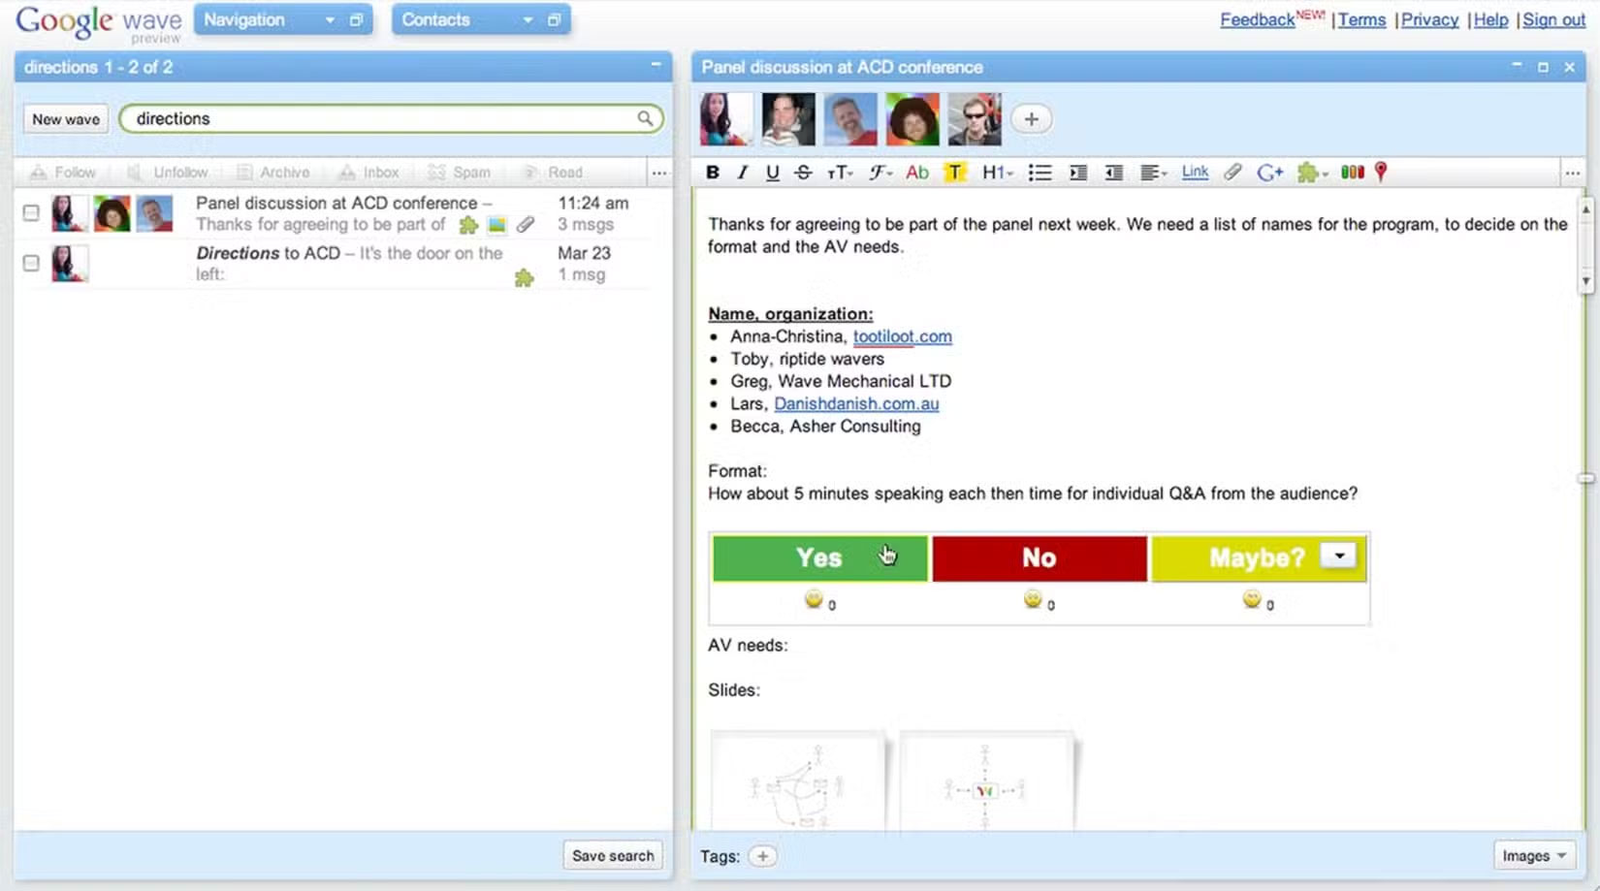The image size is (1600, 891).
Task: Open the Feedback link
Action: (x=1257, y=19)
